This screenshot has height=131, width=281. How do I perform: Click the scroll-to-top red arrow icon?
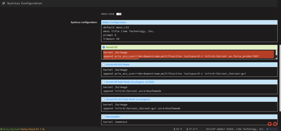point(269,124)
